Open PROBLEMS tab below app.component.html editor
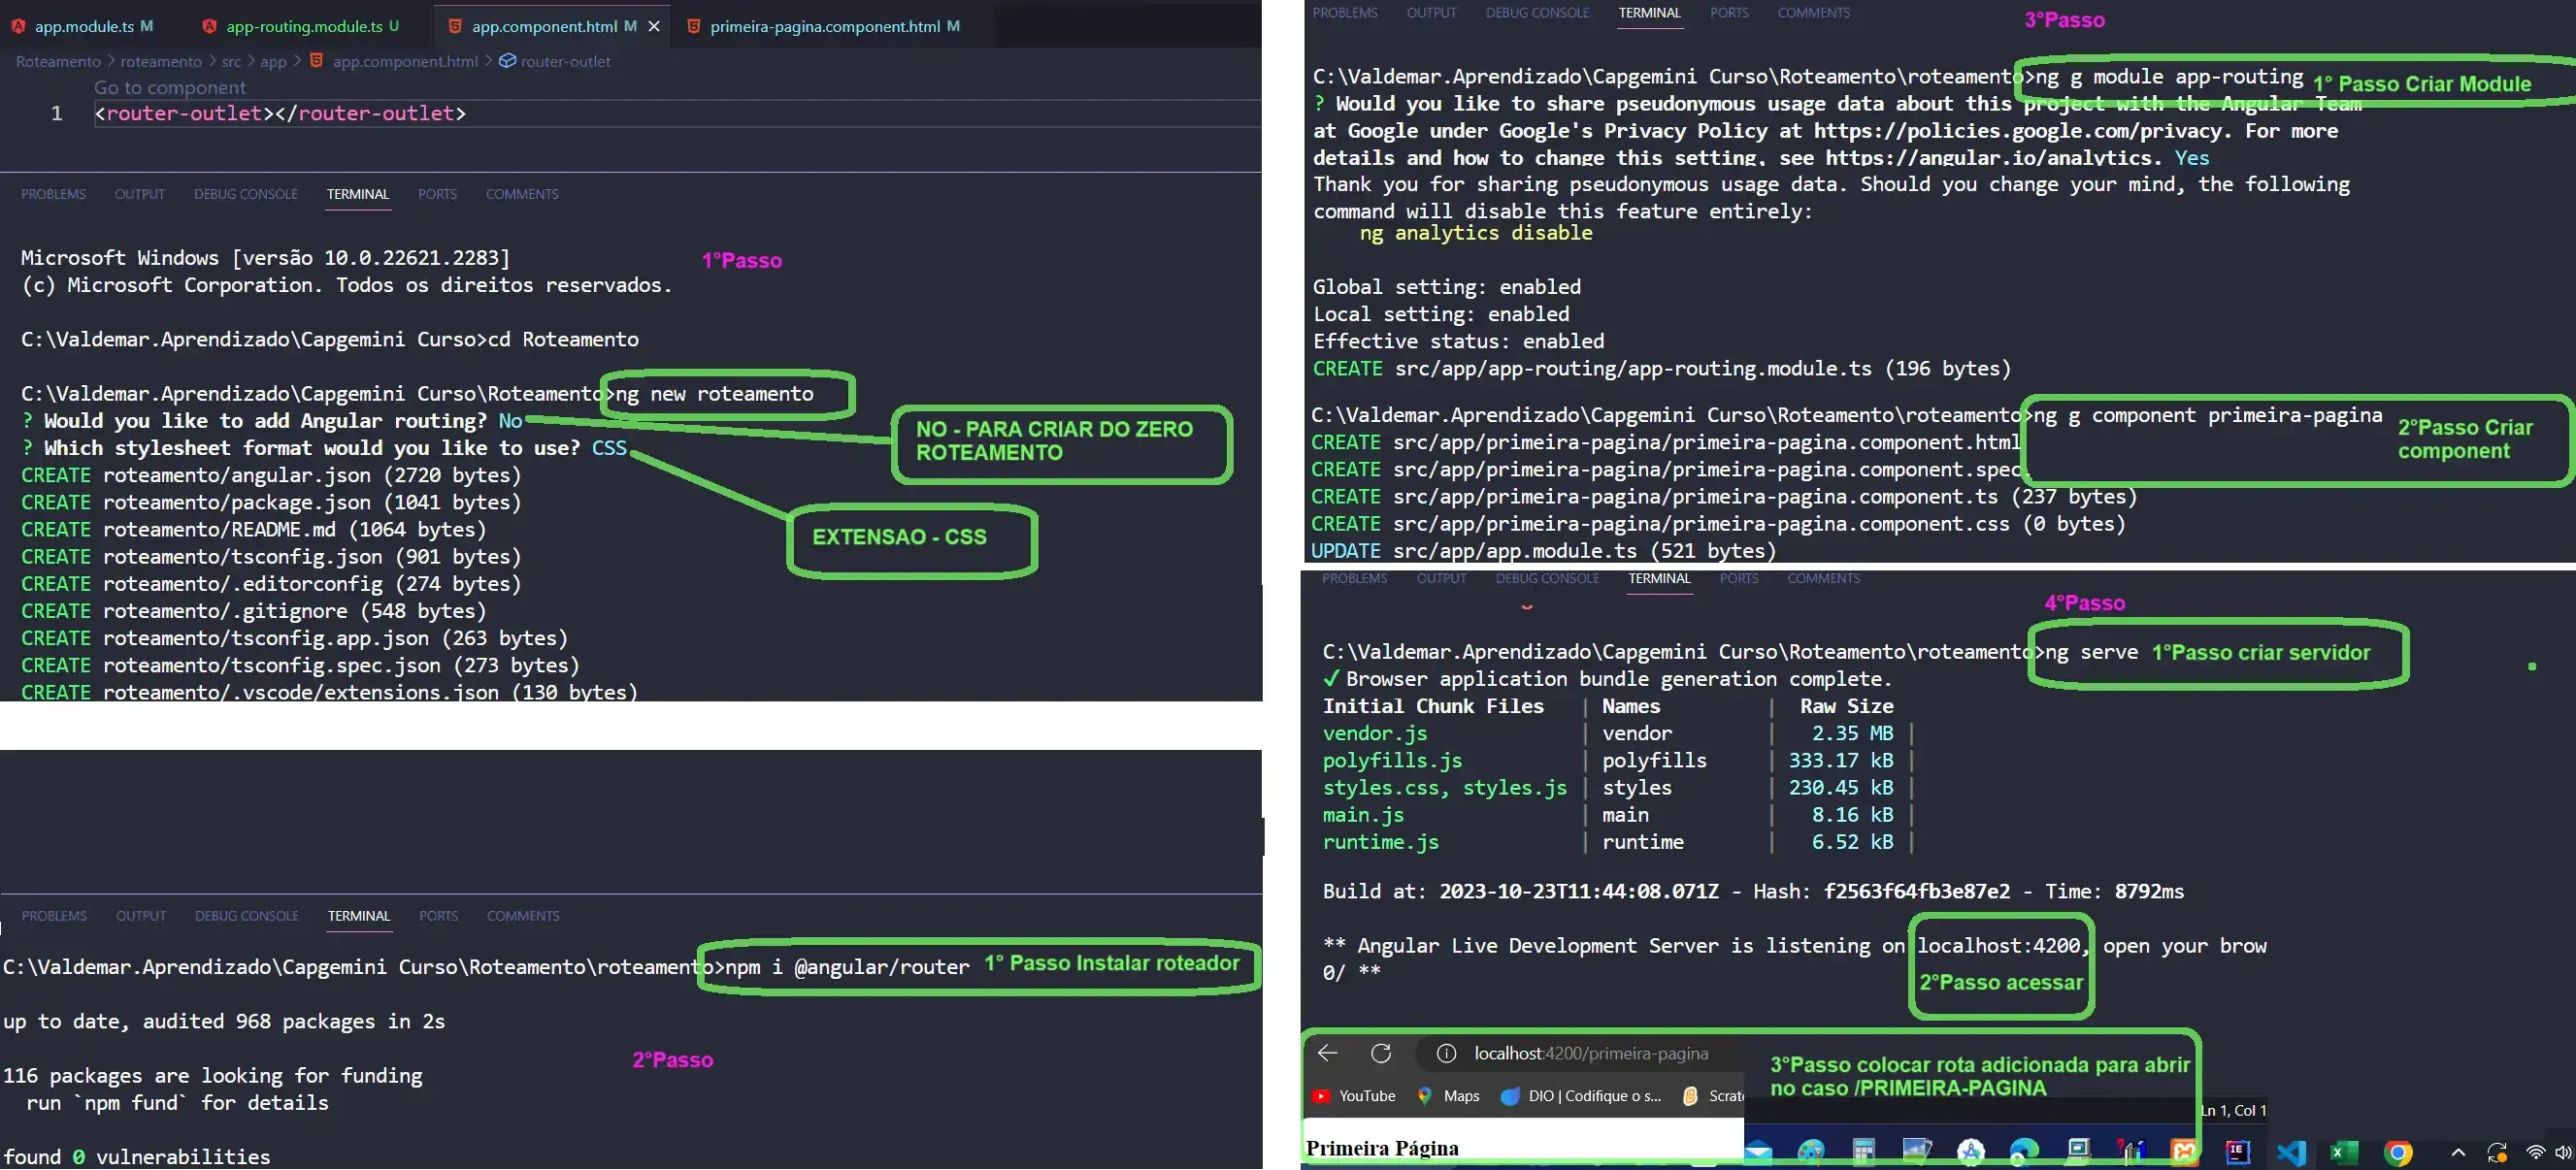 (x=53, y=194)
